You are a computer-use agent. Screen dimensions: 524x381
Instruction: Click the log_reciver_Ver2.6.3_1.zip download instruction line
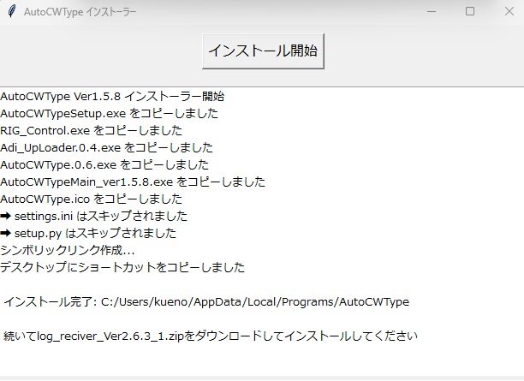211,336
